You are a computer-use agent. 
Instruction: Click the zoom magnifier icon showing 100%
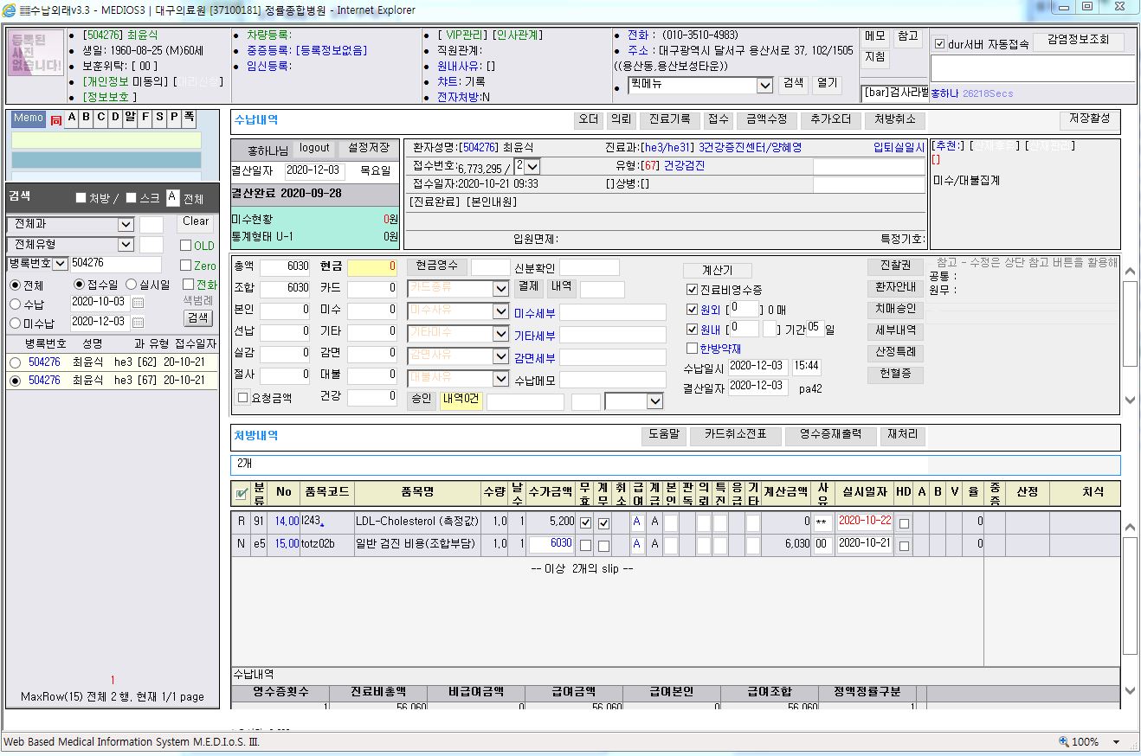coord(1064,741)
